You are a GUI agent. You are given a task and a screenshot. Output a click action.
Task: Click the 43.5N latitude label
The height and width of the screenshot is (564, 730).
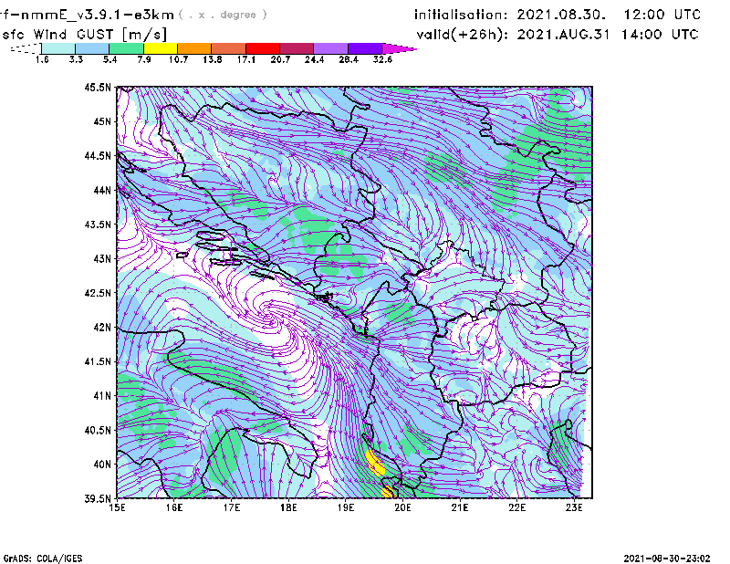point(98,224)
